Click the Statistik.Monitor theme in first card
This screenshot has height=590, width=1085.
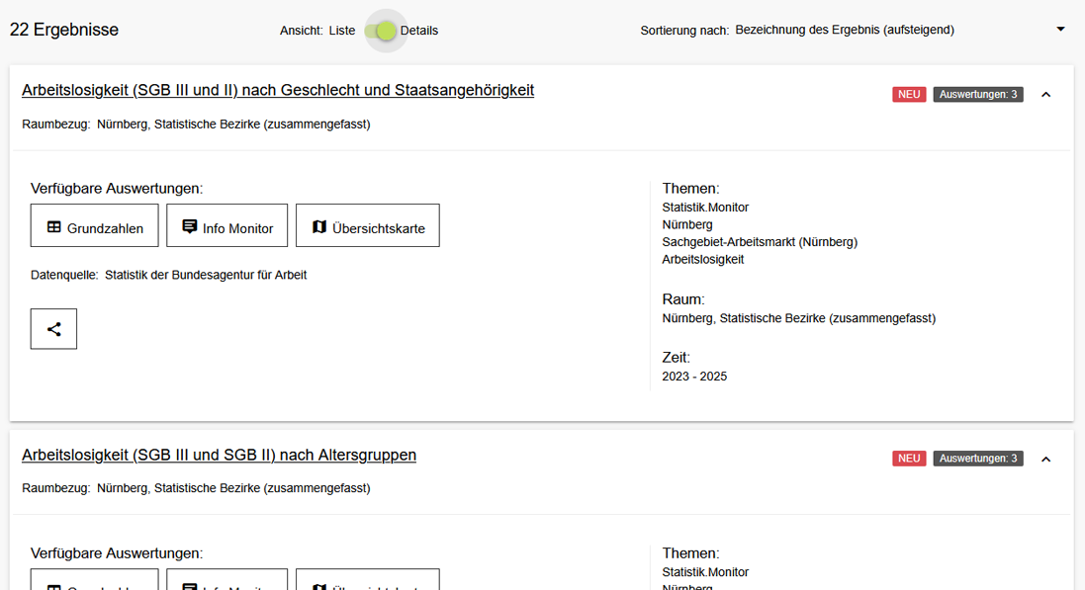tap(705, 208)
